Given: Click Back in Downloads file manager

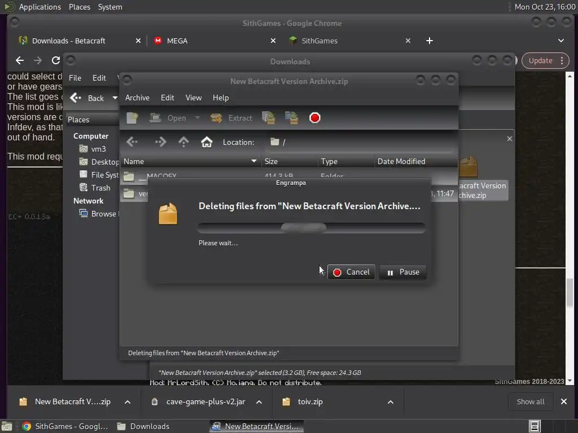Looking at the screenshot, I should pos(88,98).
